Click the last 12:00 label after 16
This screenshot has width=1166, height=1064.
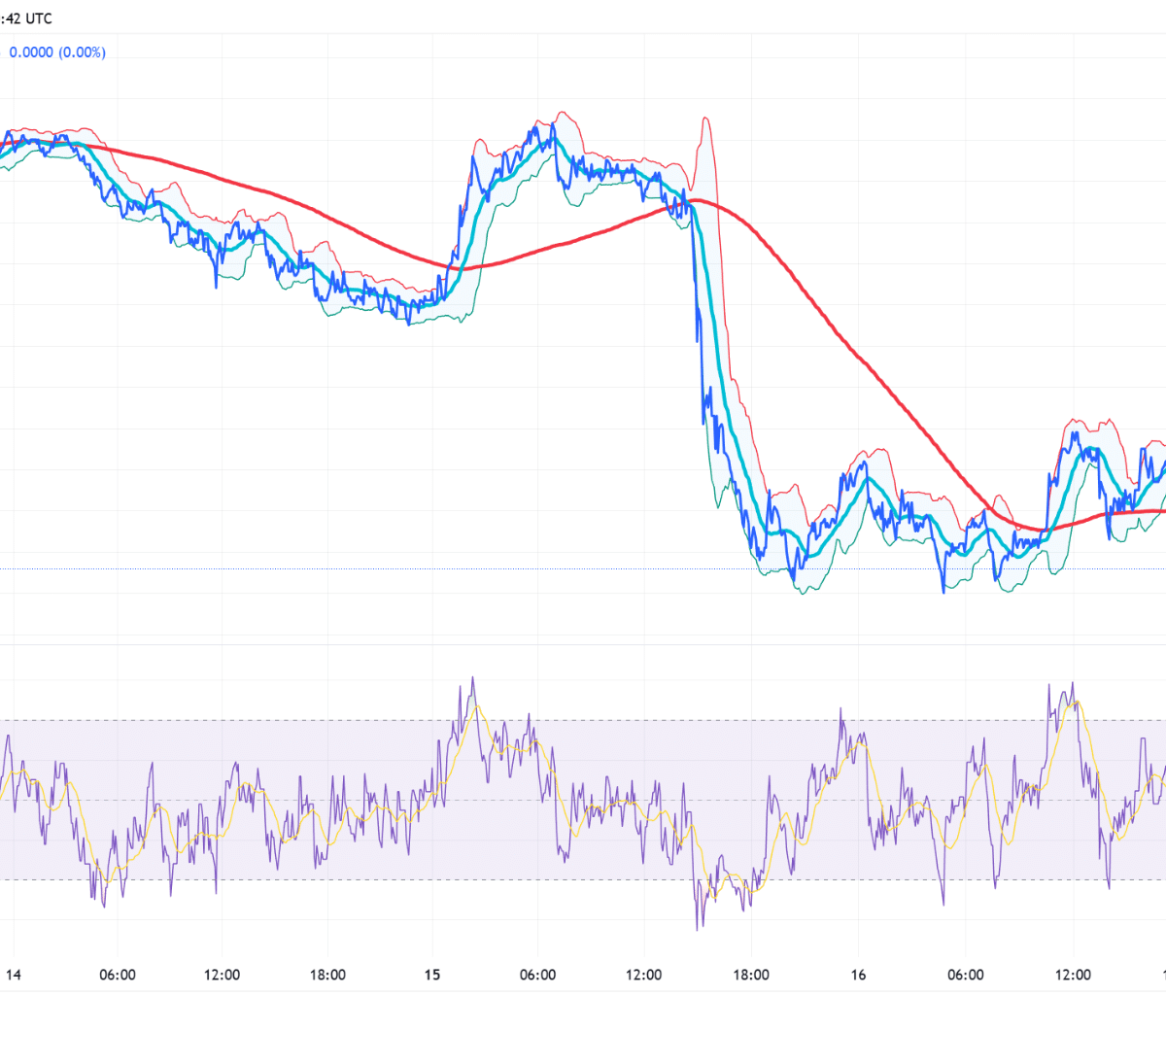[1073, 975]
